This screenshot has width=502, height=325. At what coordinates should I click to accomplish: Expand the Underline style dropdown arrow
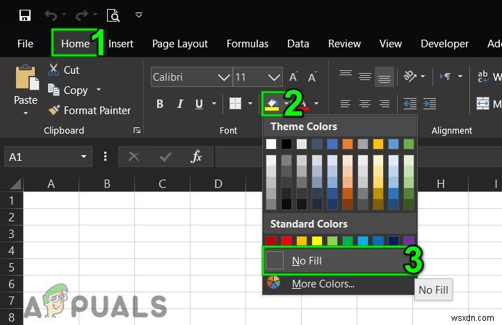[214, 103]
